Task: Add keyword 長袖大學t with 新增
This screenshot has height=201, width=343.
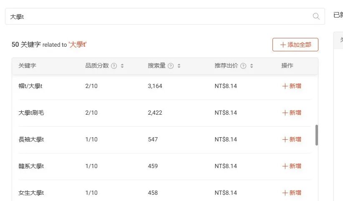Action: (292, 139)
